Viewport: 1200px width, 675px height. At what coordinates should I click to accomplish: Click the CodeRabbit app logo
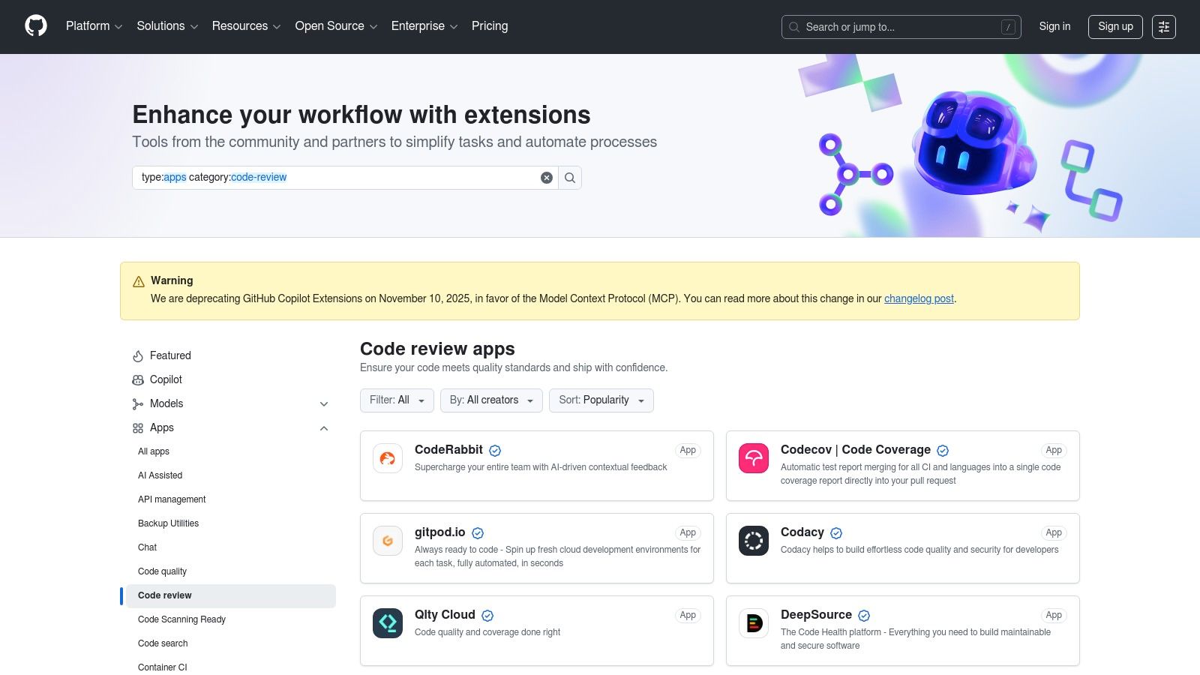(388, 458)
